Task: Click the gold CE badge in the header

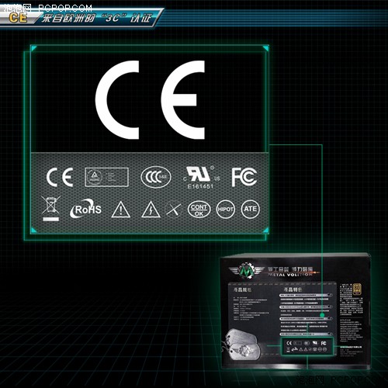Action: [x=18, y=18]
